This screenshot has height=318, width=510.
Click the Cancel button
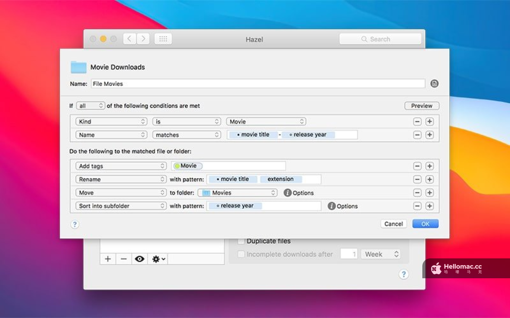394,224
